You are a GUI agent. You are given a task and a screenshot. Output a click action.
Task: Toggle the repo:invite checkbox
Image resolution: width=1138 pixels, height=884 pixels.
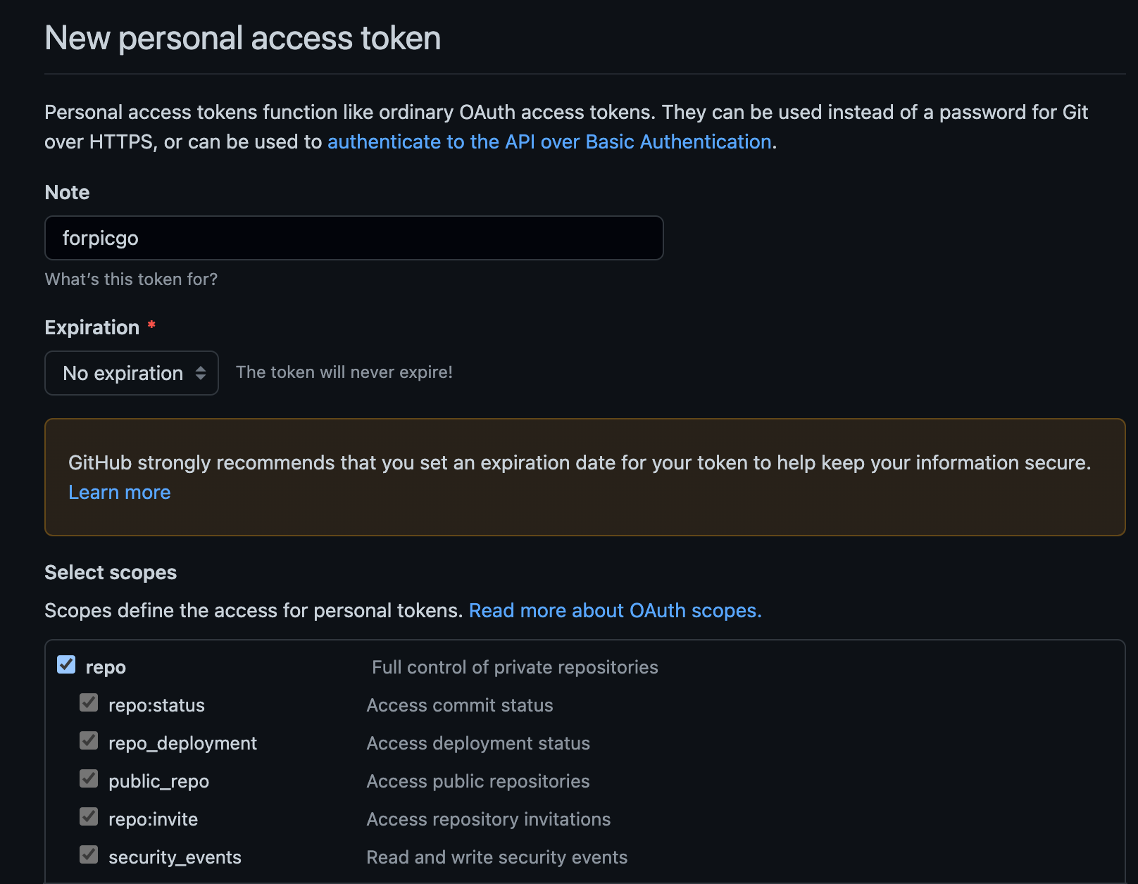[x=89, y=816]
